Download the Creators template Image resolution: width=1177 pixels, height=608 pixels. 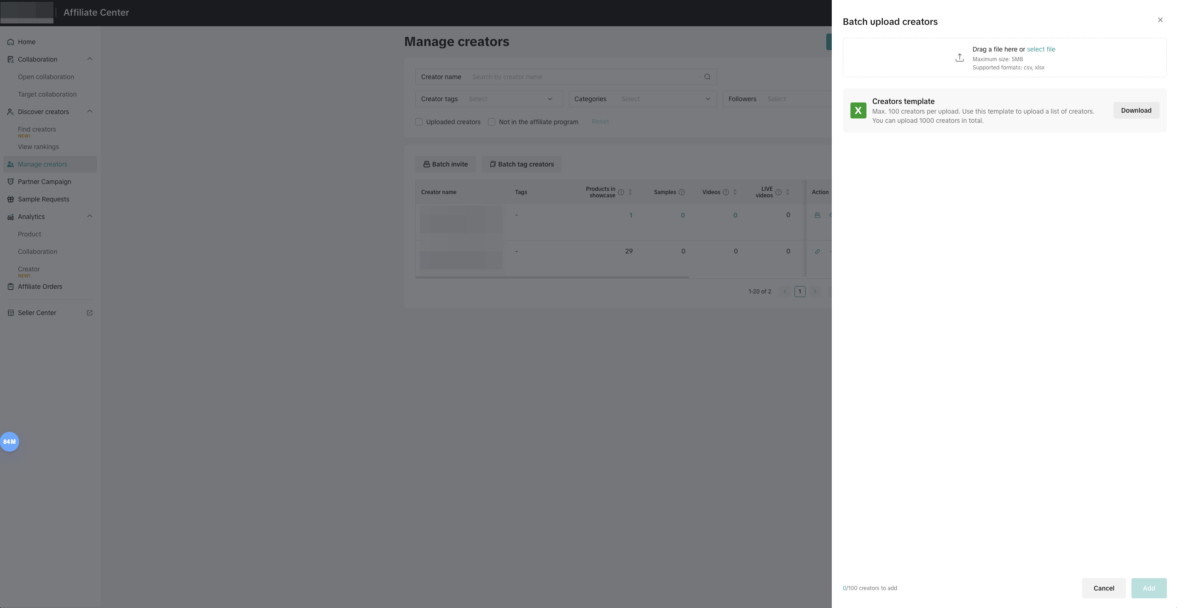(1136, 110)
